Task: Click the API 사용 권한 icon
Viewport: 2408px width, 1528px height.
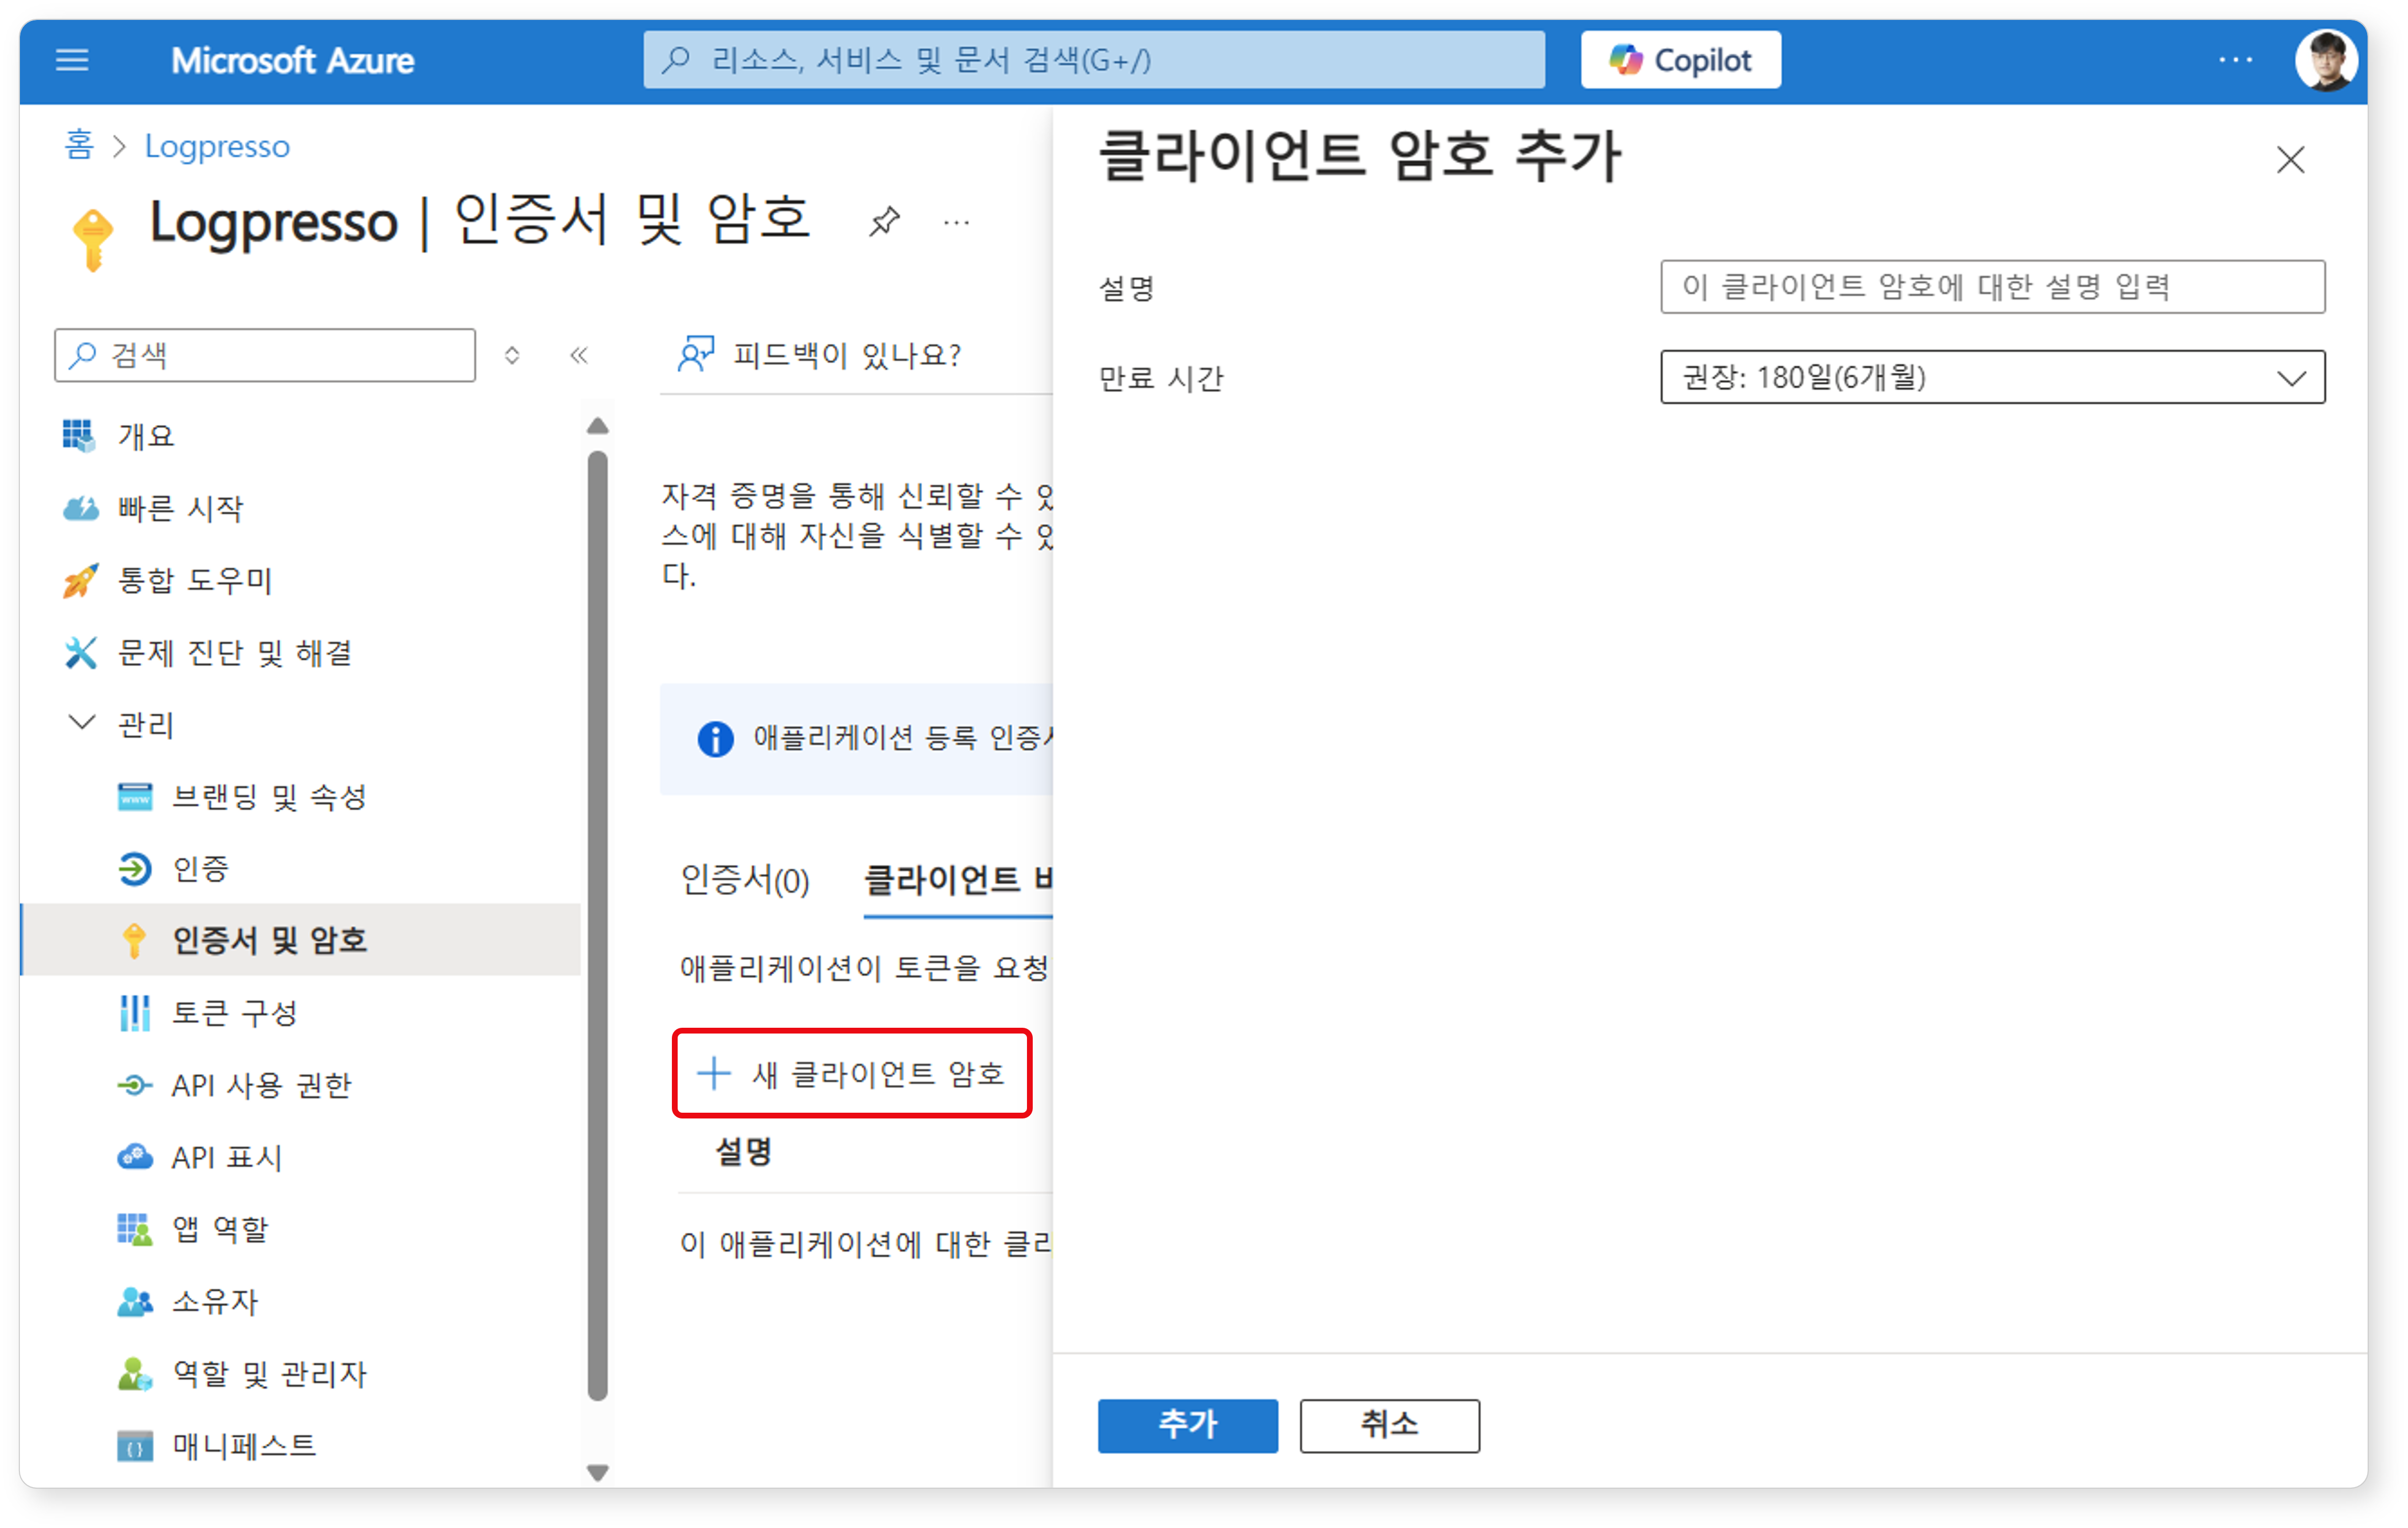Action: [x=135, y=1085]
